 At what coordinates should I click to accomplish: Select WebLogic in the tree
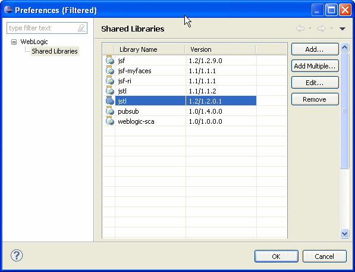pyautogui.click(x=34, y=42)
